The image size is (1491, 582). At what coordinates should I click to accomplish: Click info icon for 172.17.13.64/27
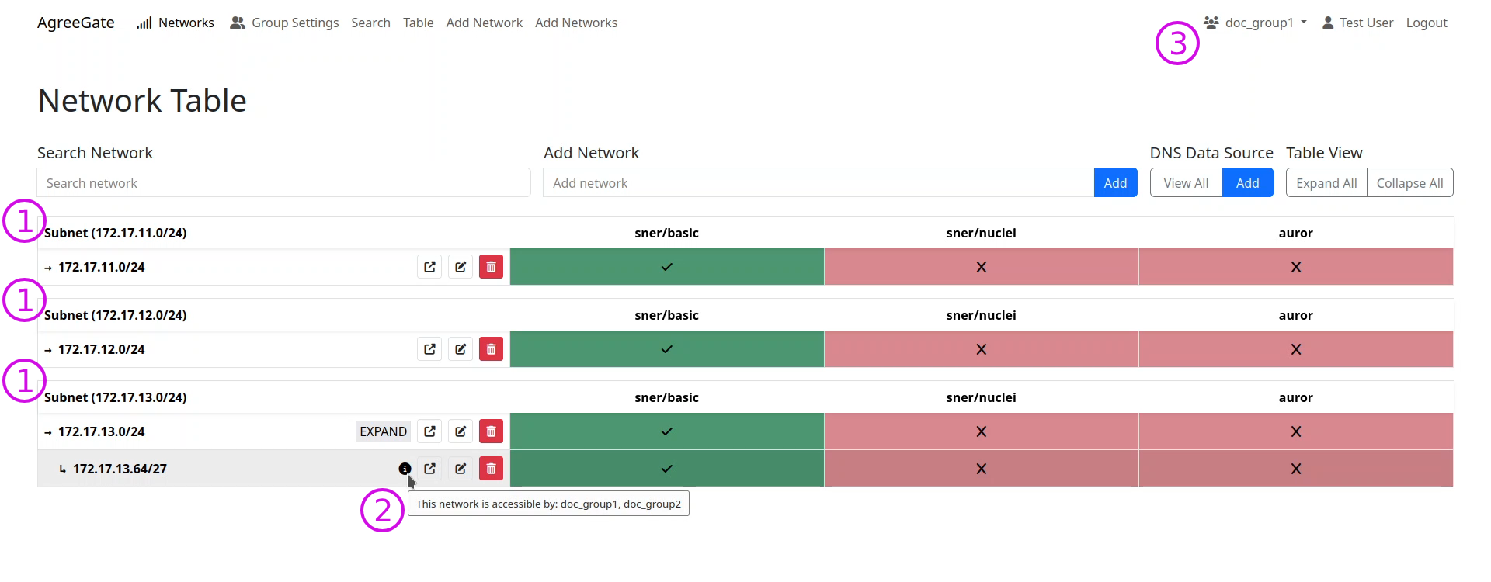(405, 469)
